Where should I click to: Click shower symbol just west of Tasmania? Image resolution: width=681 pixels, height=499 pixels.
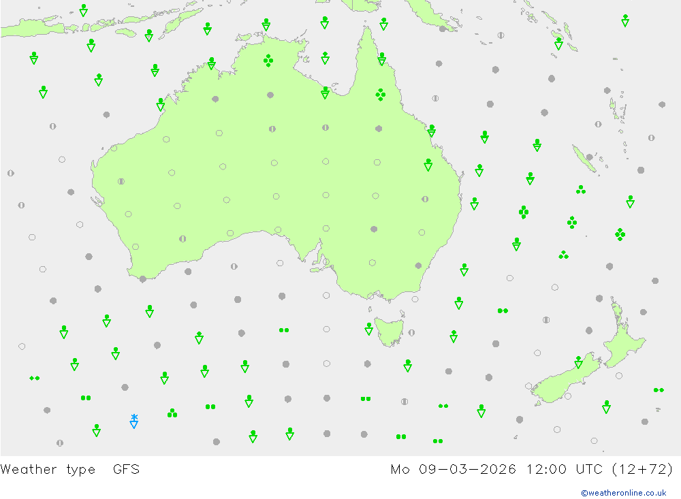368,329
